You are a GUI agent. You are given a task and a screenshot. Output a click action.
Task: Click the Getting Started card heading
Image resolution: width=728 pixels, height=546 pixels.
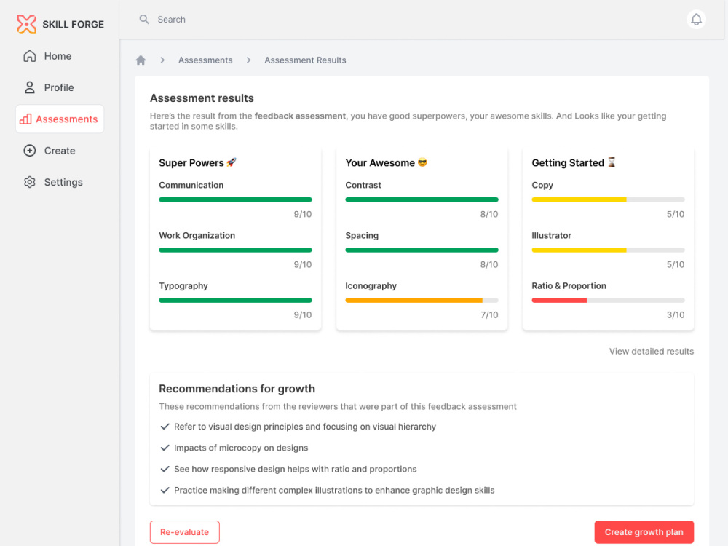574,163
